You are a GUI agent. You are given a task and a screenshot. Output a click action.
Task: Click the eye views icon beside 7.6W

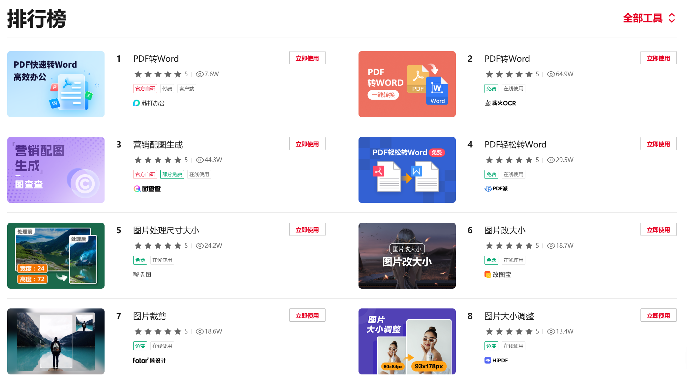pyautogui.click(x=200, y=74)
